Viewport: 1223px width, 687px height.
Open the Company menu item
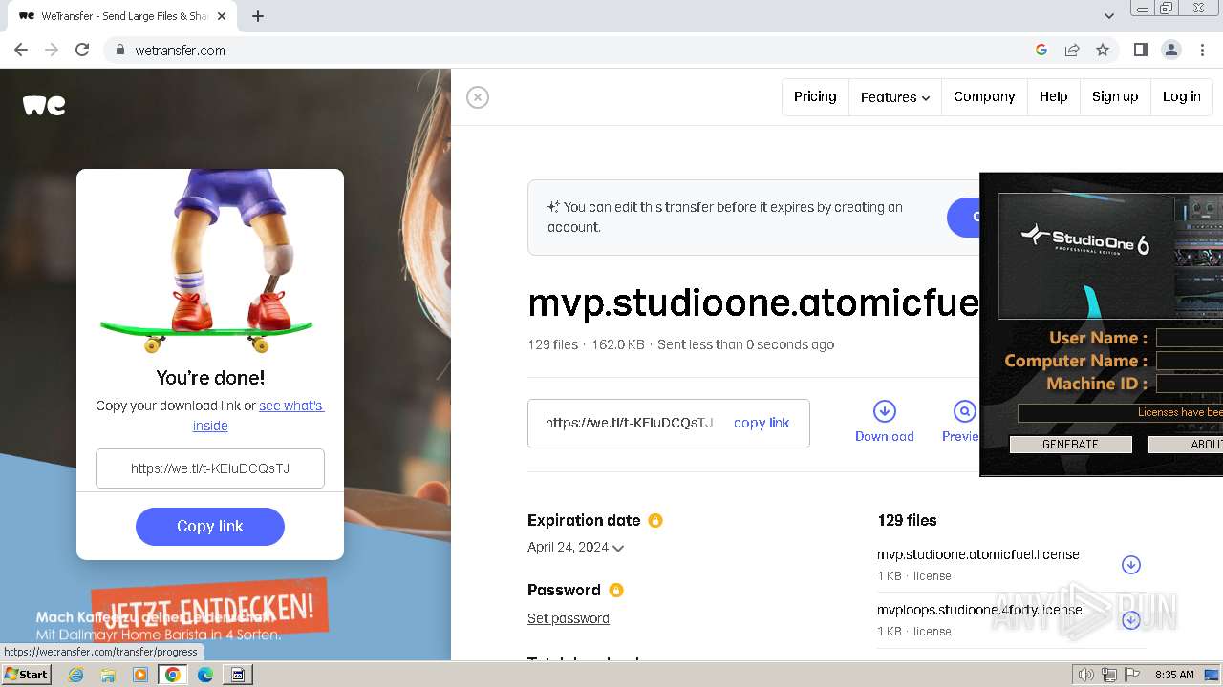click(x=984, y=96)
